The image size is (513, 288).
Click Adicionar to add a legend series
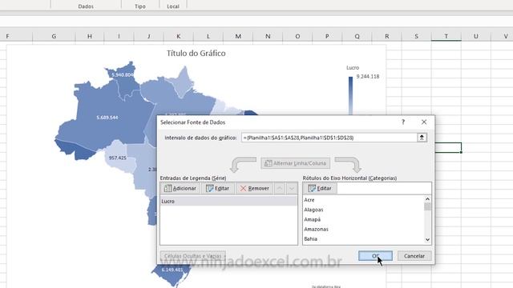point(180,189)
